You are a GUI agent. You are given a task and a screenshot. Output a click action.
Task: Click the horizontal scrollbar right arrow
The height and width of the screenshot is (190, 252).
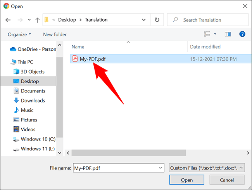click(x=248, y=153)
